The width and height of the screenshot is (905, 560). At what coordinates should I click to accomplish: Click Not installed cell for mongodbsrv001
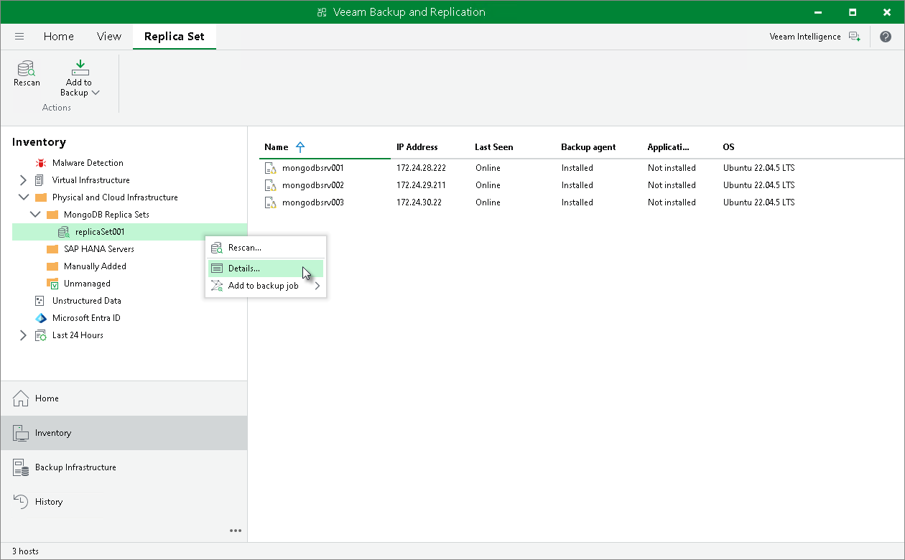click(672, 168)
